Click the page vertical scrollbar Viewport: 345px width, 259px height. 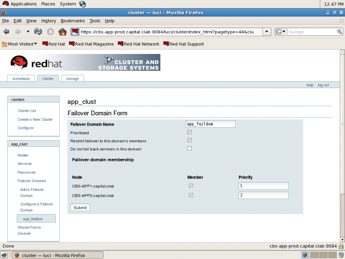342,146
